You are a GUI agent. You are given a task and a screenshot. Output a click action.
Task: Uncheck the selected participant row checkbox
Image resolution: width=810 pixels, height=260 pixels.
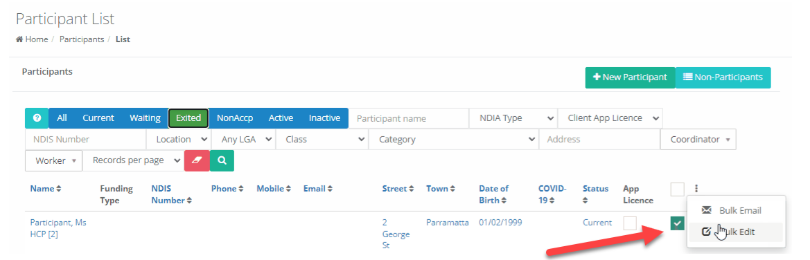(x=677, y=223)
